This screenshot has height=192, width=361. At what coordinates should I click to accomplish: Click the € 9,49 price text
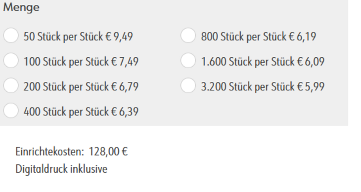(119, 37)
